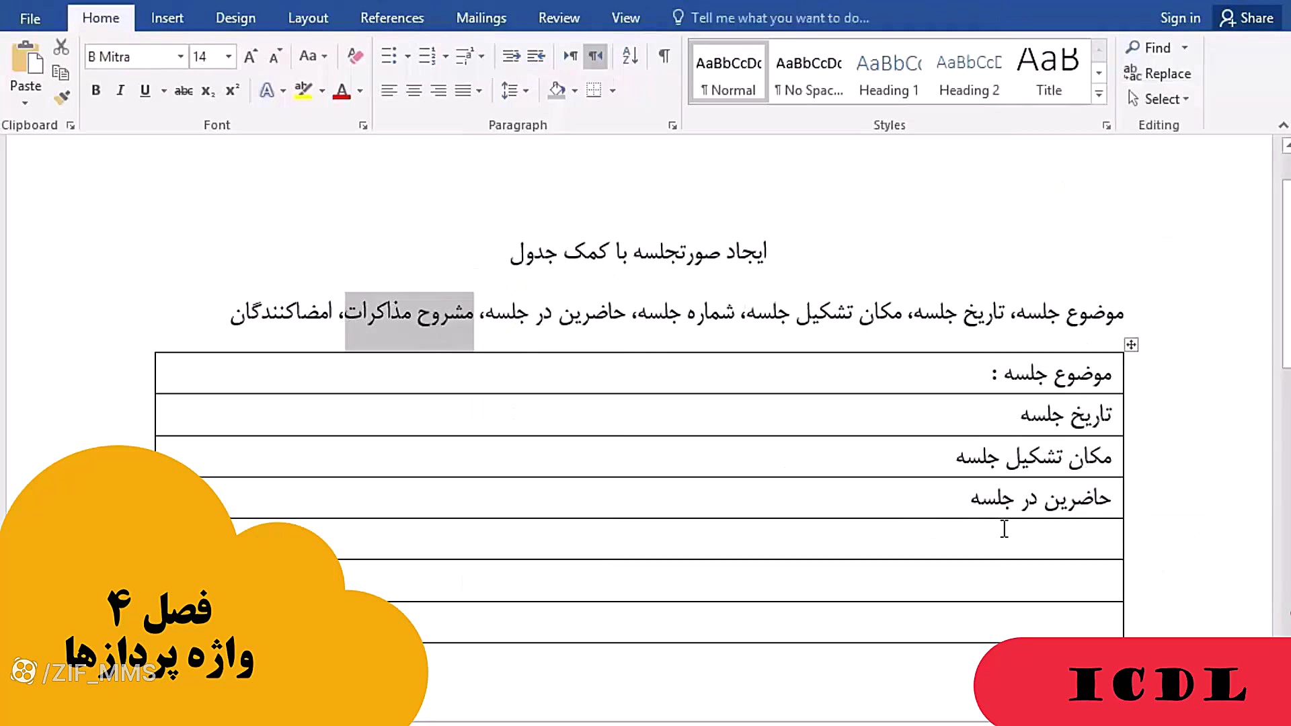Image resolution: width=1291 pixels, height=726 pixels.
Task: Center align the text
Action: point(414,91)
